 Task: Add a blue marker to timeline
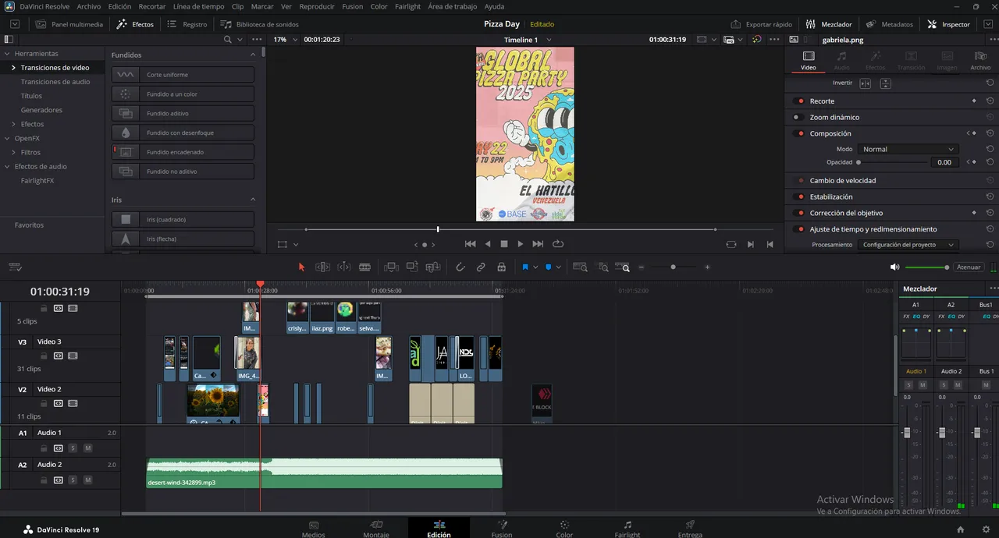point(548,267)
